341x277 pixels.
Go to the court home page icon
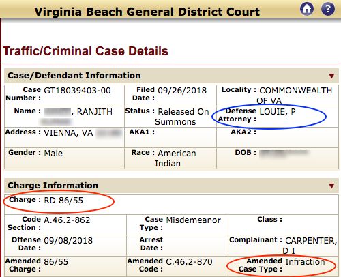tap(307, 9)
